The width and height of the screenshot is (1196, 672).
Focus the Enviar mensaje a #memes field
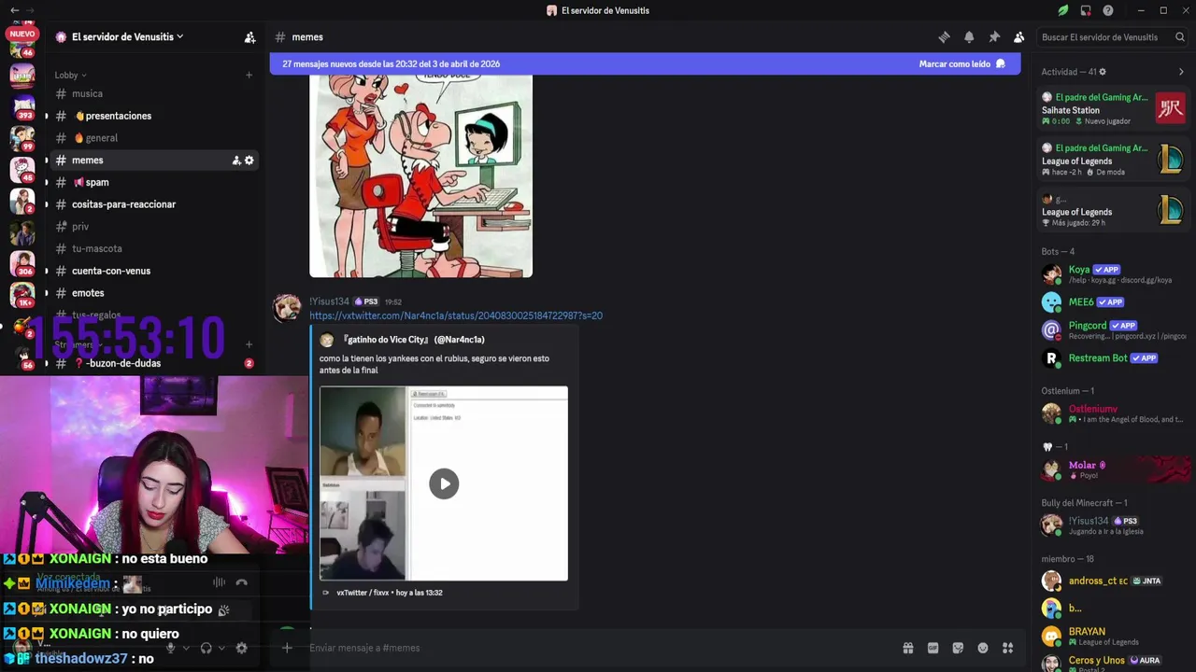point(598,648)
